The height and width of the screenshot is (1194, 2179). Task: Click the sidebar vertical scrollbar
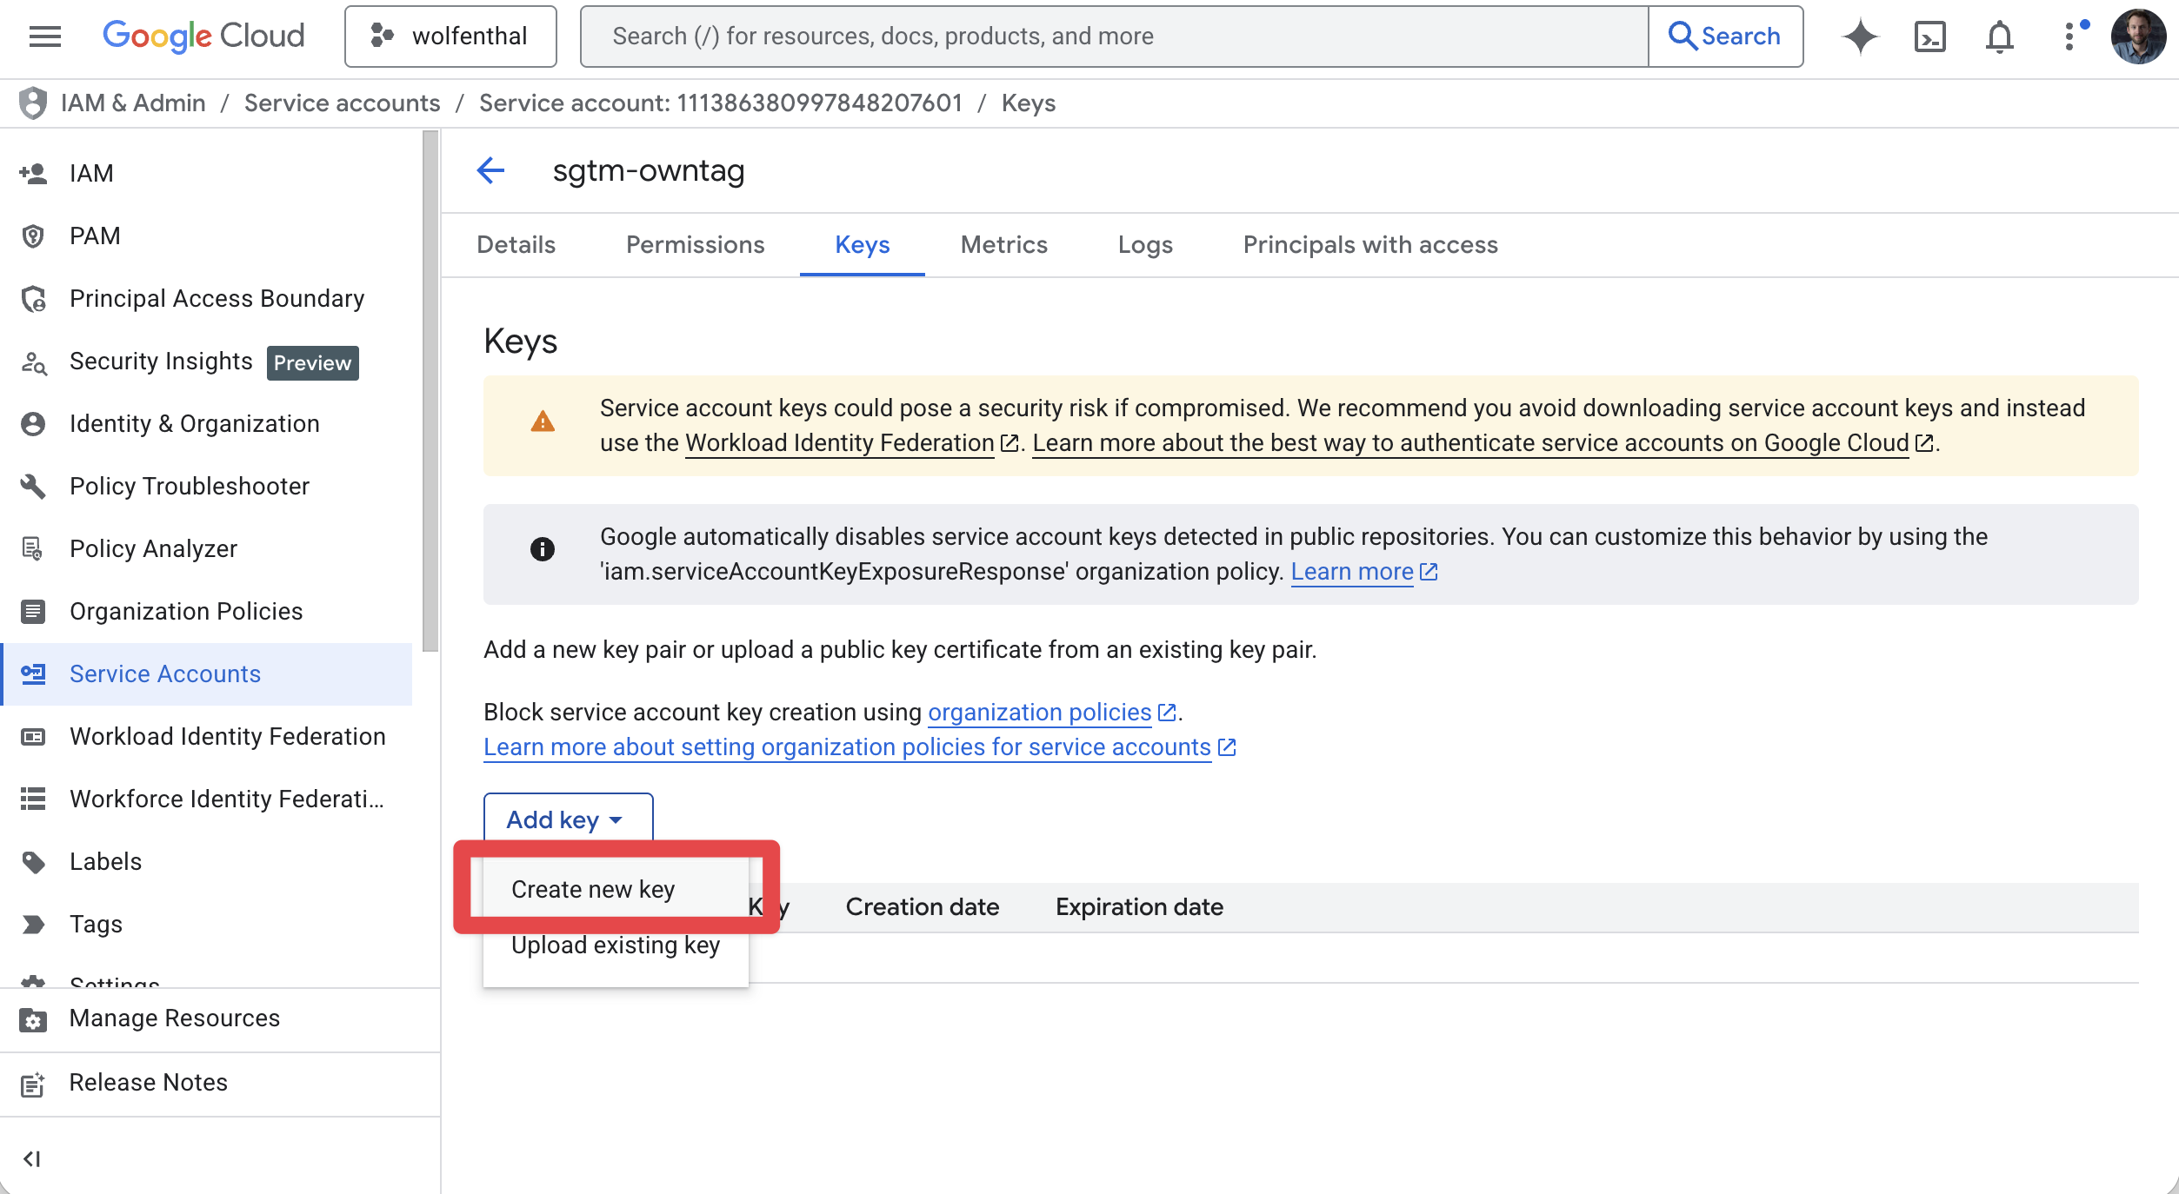(430, 391)
